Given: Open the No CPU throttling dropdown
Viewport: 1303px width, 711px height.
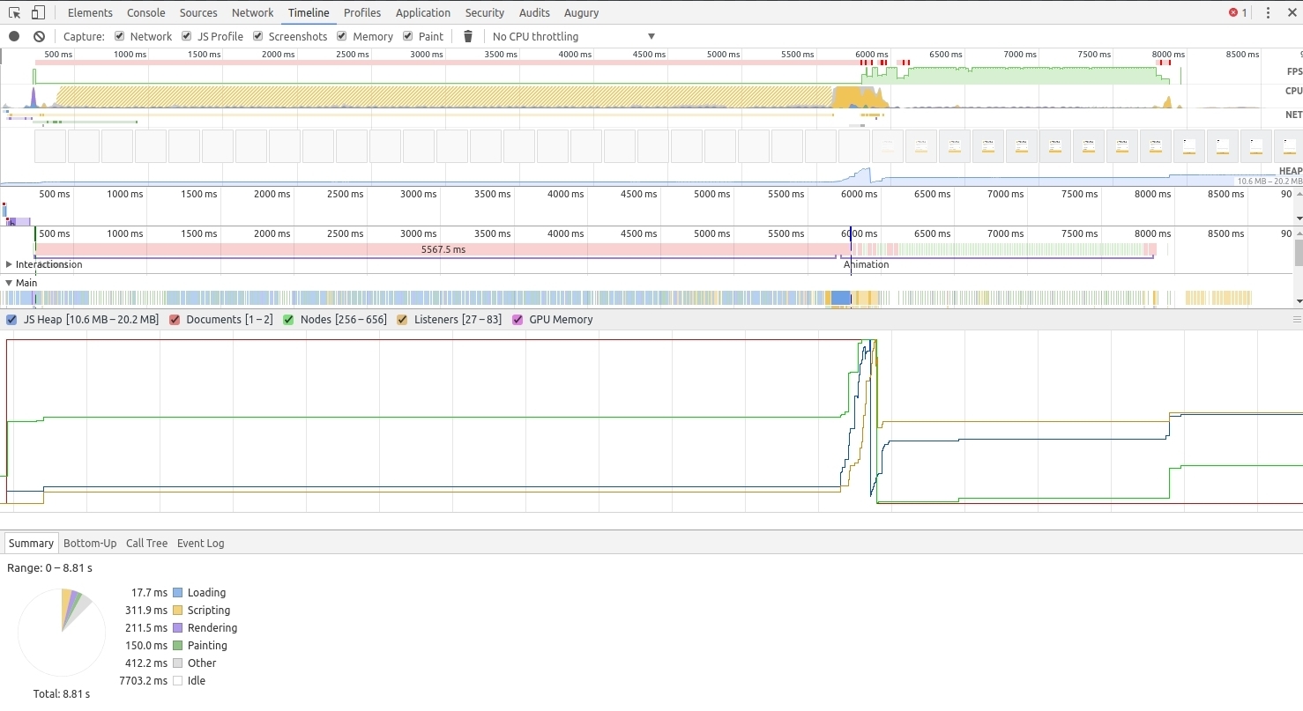Looking at the screenshot, I should (574, 36).
